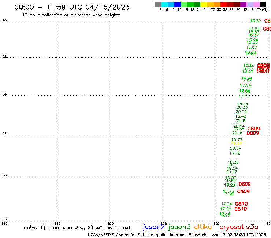The image size is (271, 238).
Task: Click the 20.91 value near latitude -56
Action: (x=238, y=133)
